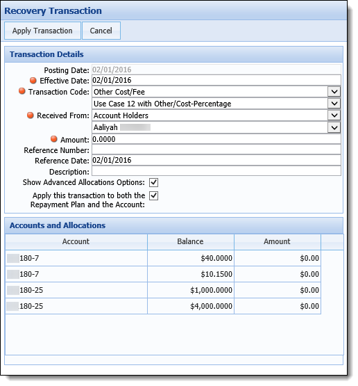Click the required marker beside Received From
Image resolution: width=358 pixels, height=386 pixels.
31,115
